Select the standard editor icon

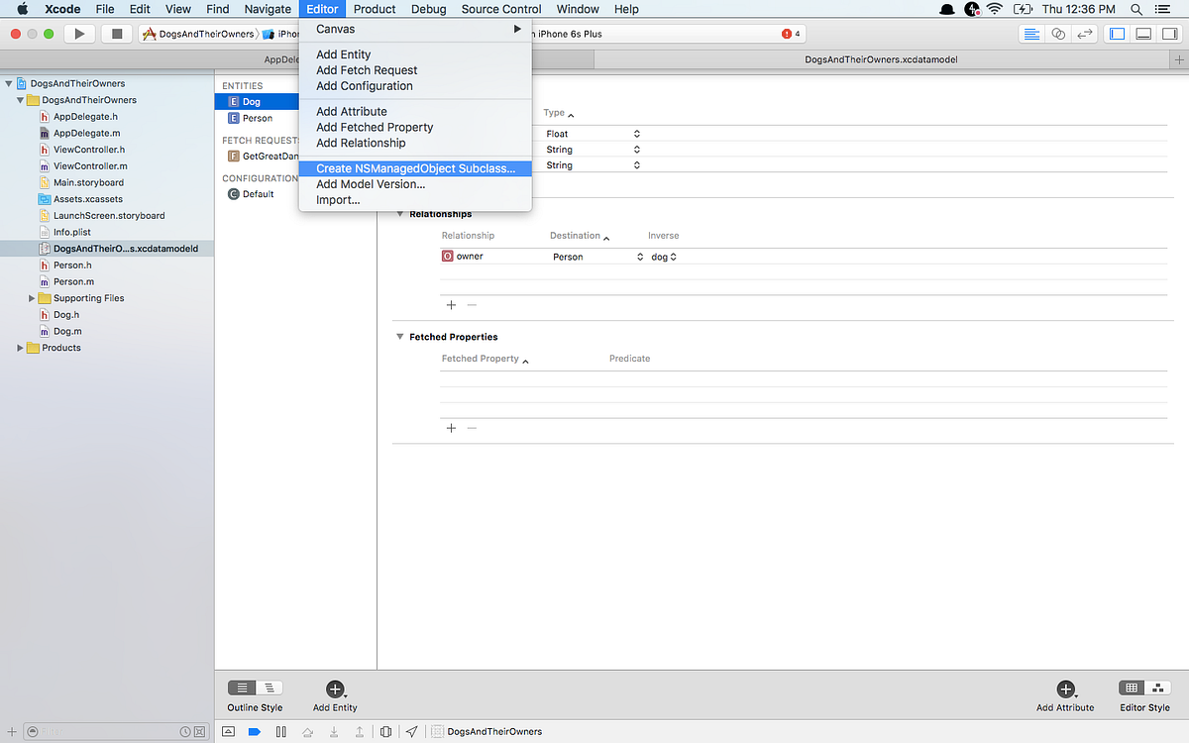click(1030, 33)
